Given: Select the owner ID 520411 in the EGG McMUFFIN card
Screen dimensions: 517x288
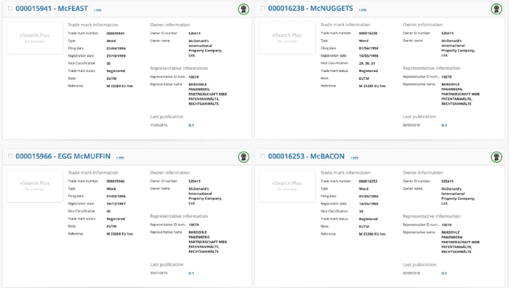Looking at the screenshot, I should 195,181.
